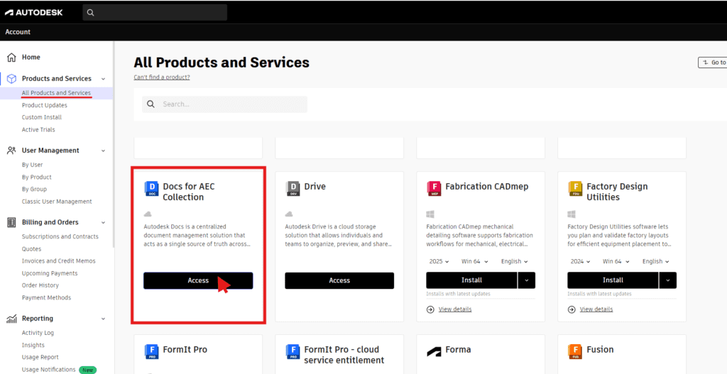The height and width of the screenshot is (374, 727).
Task: Click the Docs for AEC Collection product icon
Action: click(152, 187)
